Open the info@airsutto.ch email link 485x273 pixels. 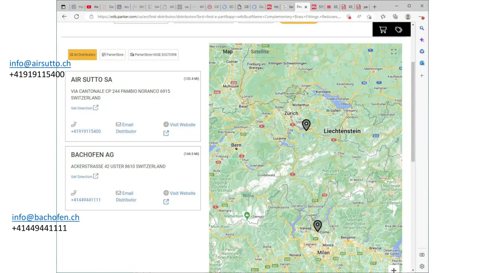tap(40, 64)
